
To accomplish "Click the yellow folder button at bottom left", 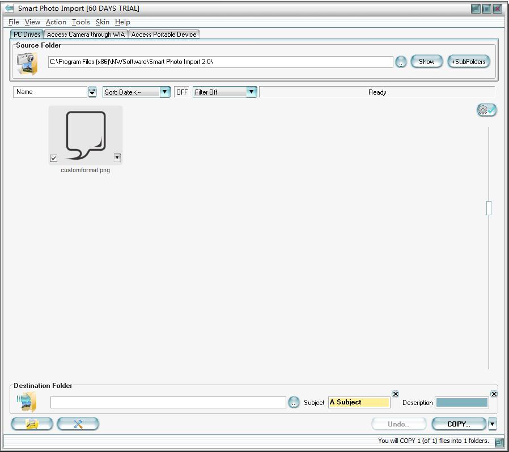I will 32,424.
